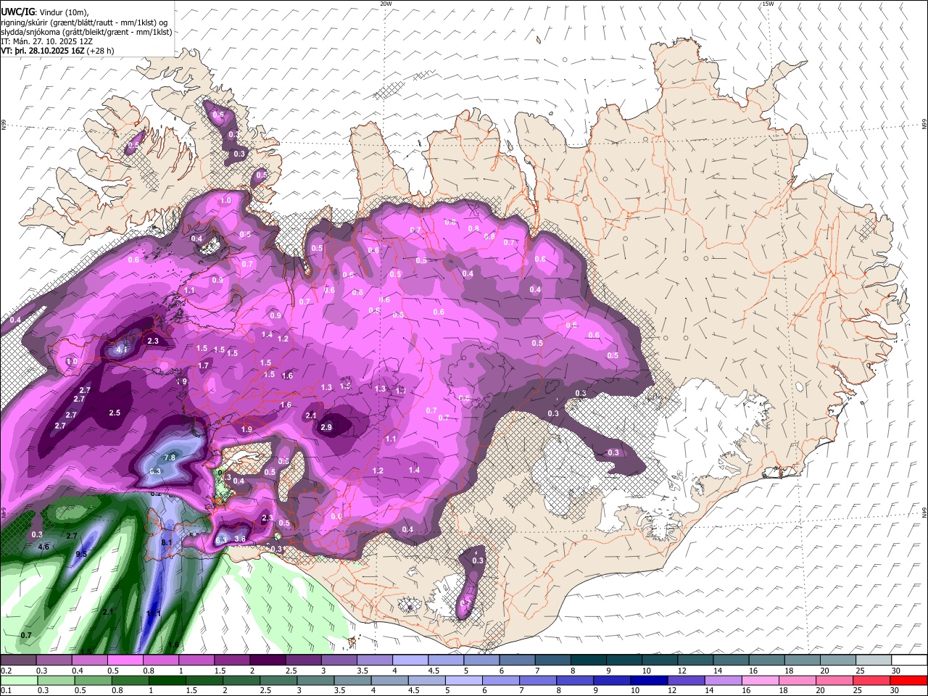Pick the dark teal upper swatch starting at 8

click(x=587, y=660)
